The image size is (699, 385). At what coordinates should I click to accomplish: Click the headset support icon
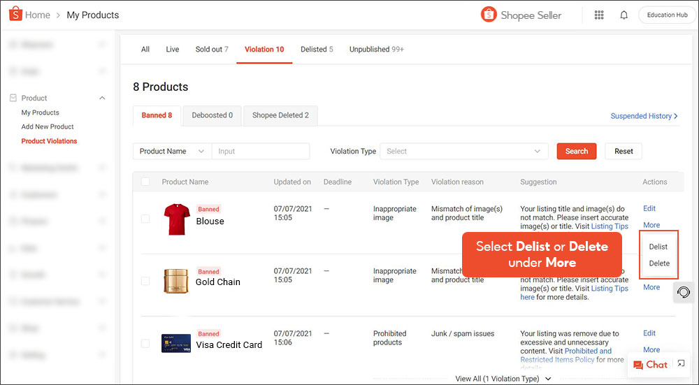[684, 292]
